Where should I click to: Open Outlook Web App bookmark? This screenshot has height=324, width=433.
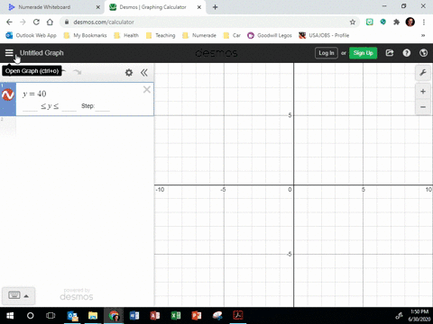point(31,35)
